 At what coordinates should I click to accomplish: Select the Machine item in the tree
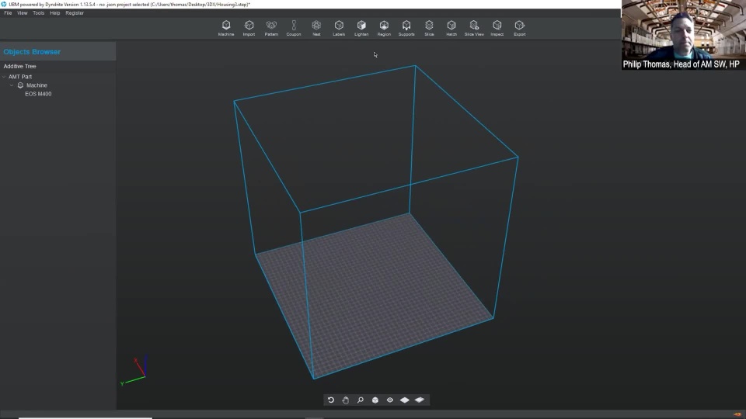click(x=37, y=85)
